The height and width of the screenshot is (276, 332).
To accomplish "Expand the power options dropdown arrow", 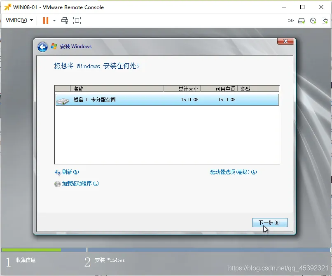I will (54, 21).
